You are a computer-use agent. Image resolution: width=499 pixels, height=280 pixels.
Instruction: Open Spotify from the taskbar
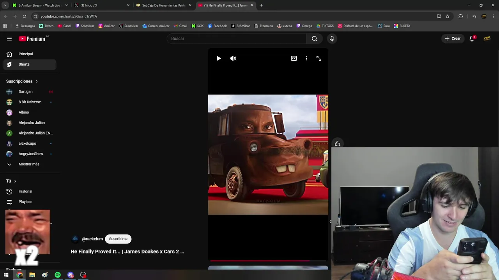coord(58,275)
